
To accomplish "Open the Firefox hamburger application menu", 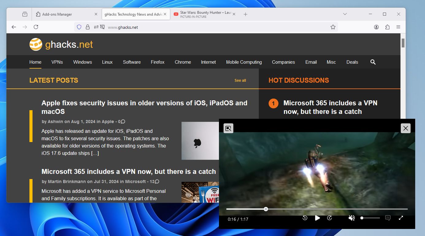I will 398,27.
